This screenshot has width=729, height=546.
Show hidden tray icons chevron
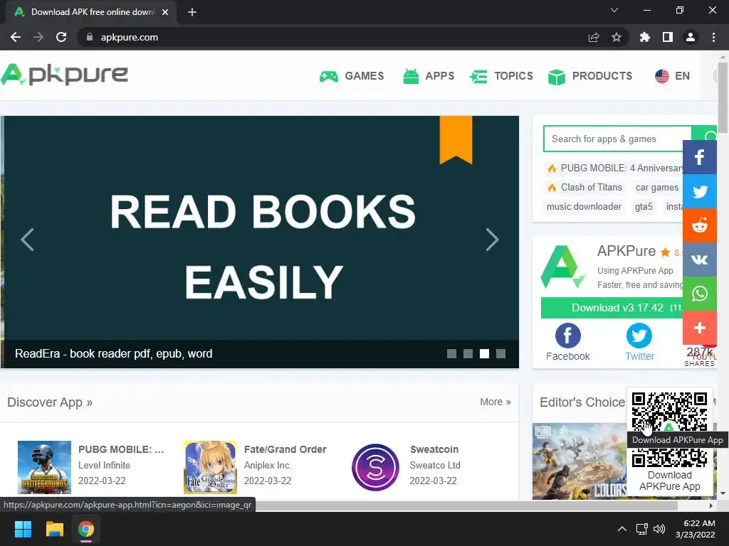coord(622,529)
